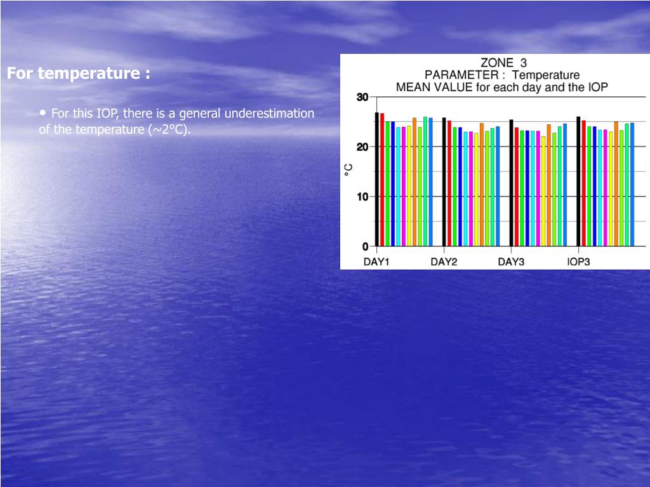
Task: Click the 0 y-axis tick label
Action: coord(365,247)
